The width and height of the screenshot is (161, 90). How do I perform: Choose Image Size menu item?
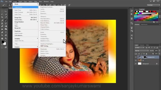point(25,17)
